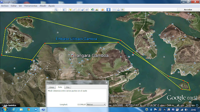Click the Guía turística button
200x112 pixels.
(10, 105)
